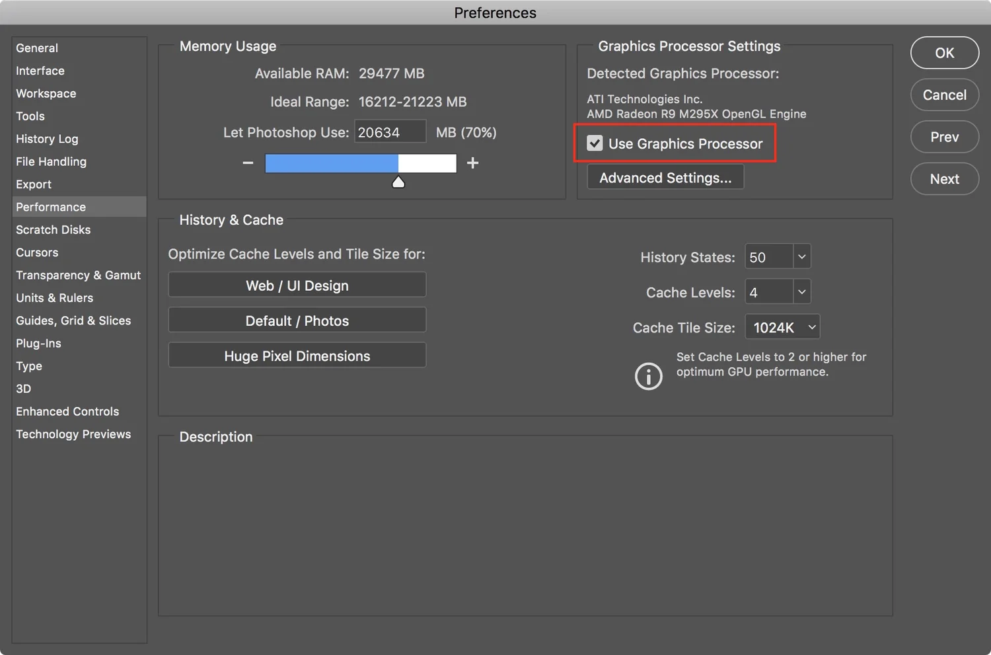Image resolution: width=991 pixels, height=655 pixels.
Task: Open the Cache Levels dropdown
Action: (x=801, y=291)
